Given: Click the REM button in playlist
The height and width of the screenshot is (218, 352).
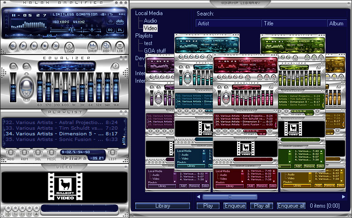Looking at the screenshot, I should 24,154.
